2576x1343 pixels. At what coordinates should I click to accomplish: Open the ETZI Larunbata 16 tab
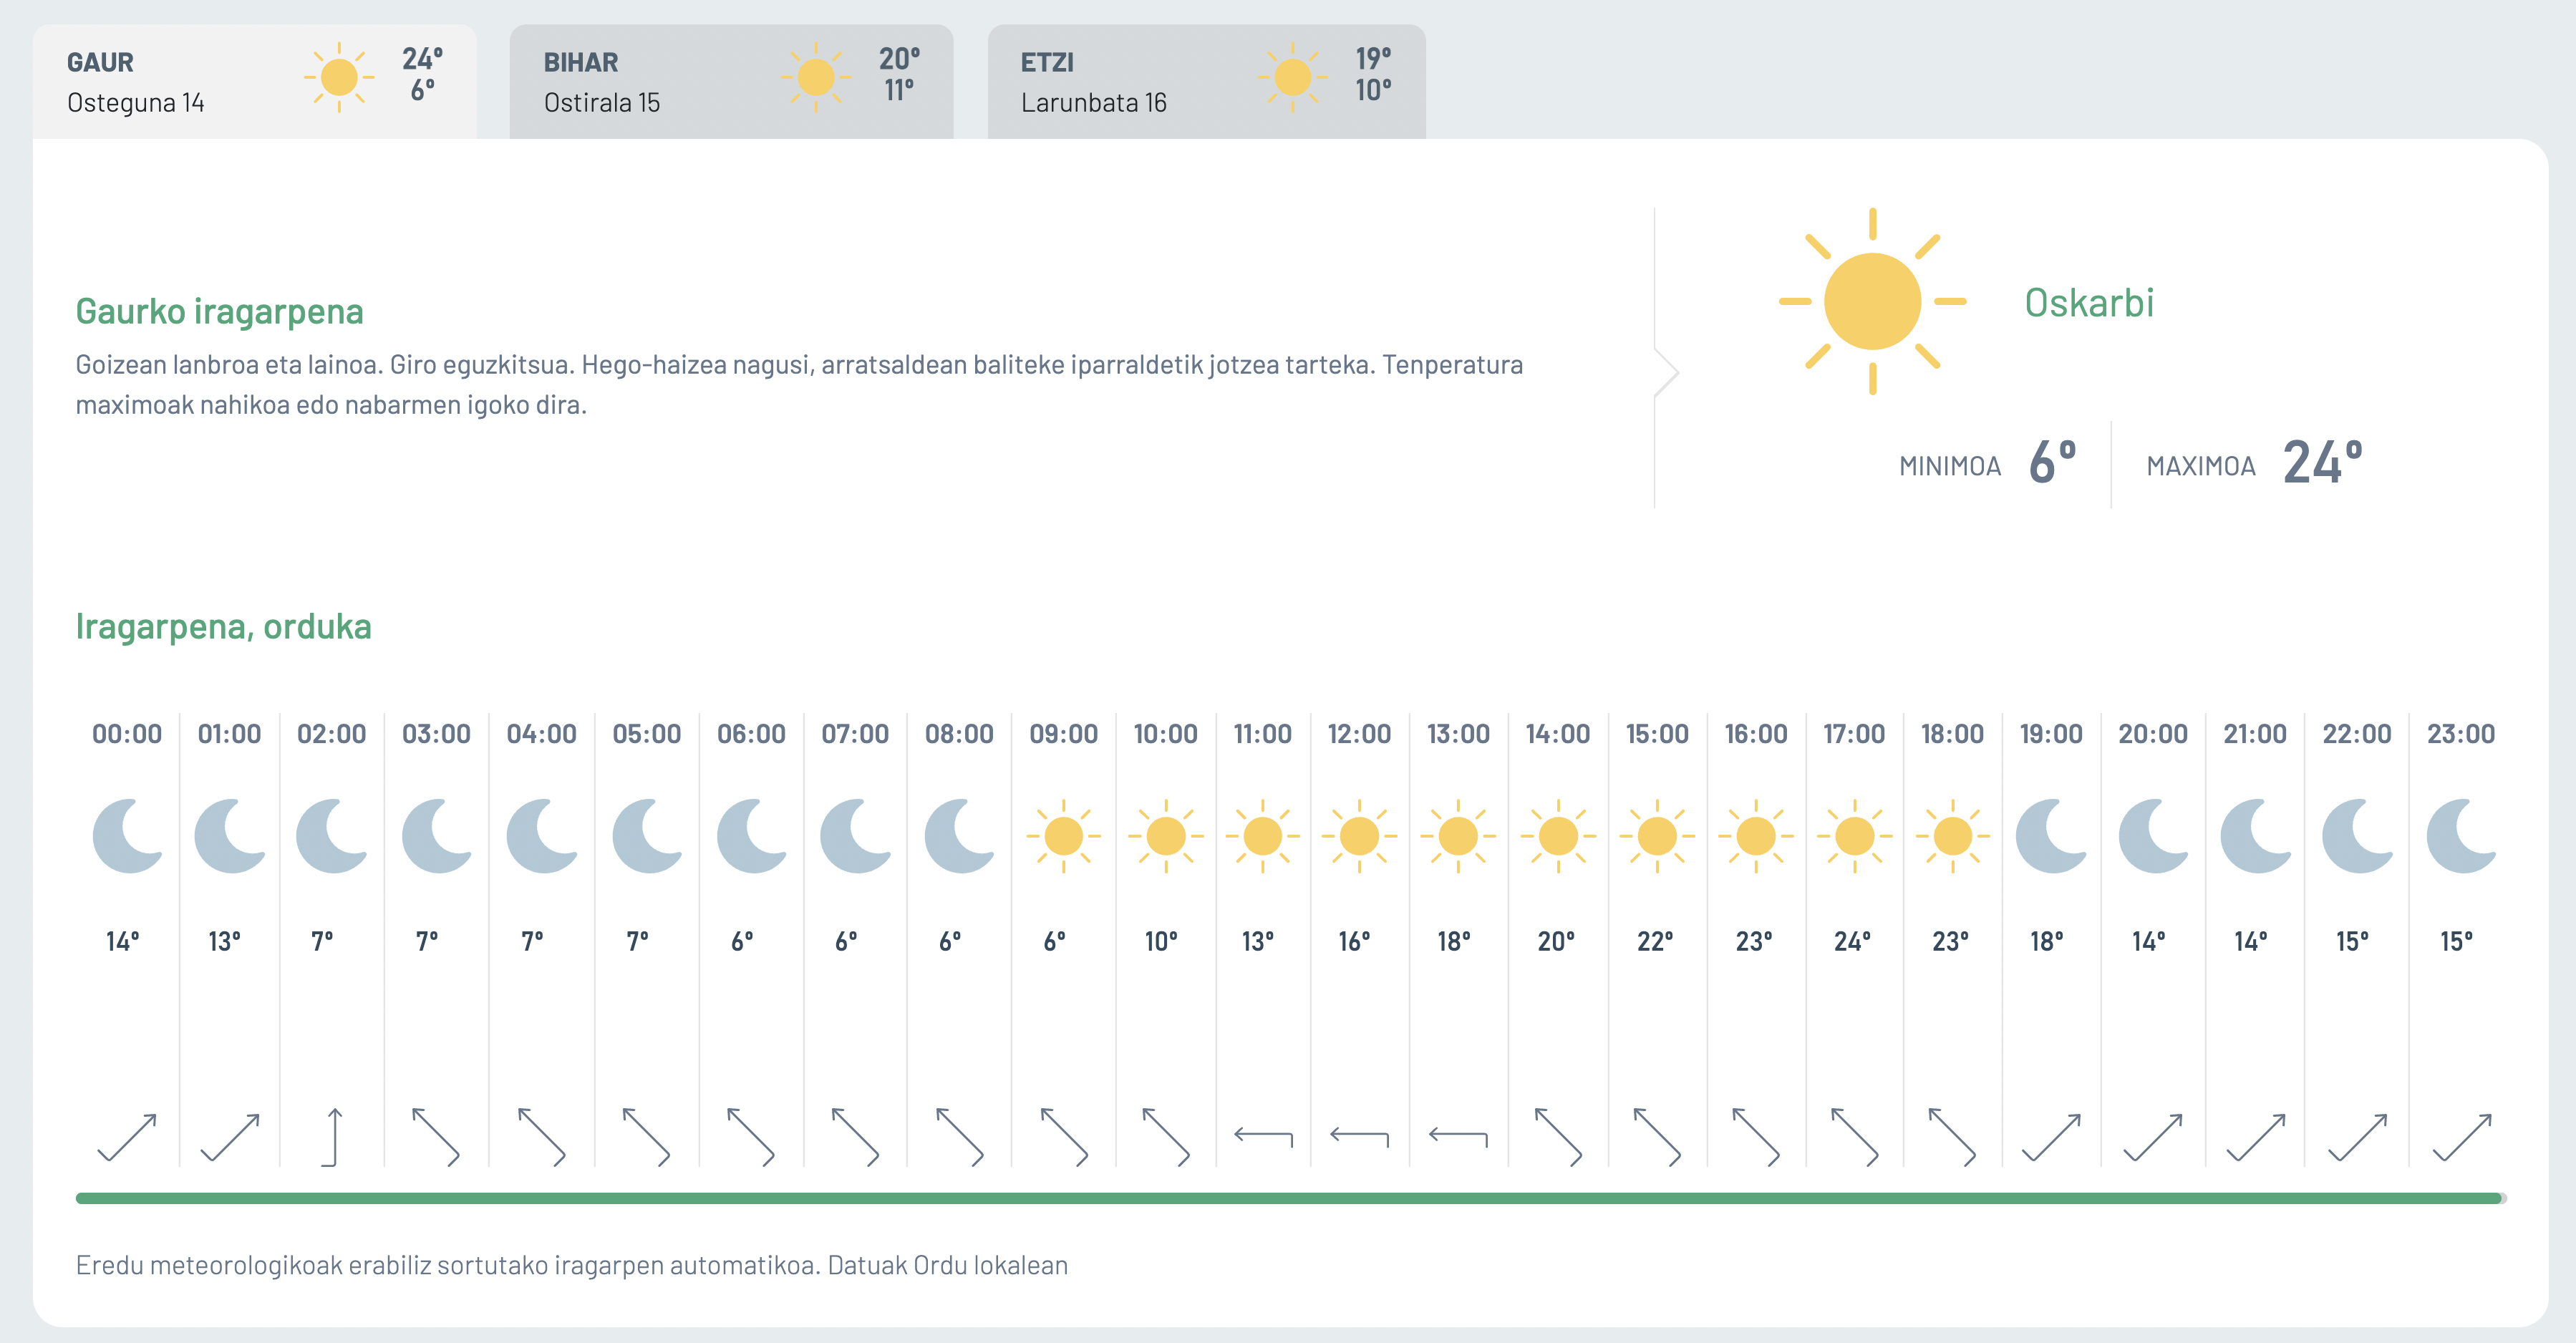(1206, 81)
